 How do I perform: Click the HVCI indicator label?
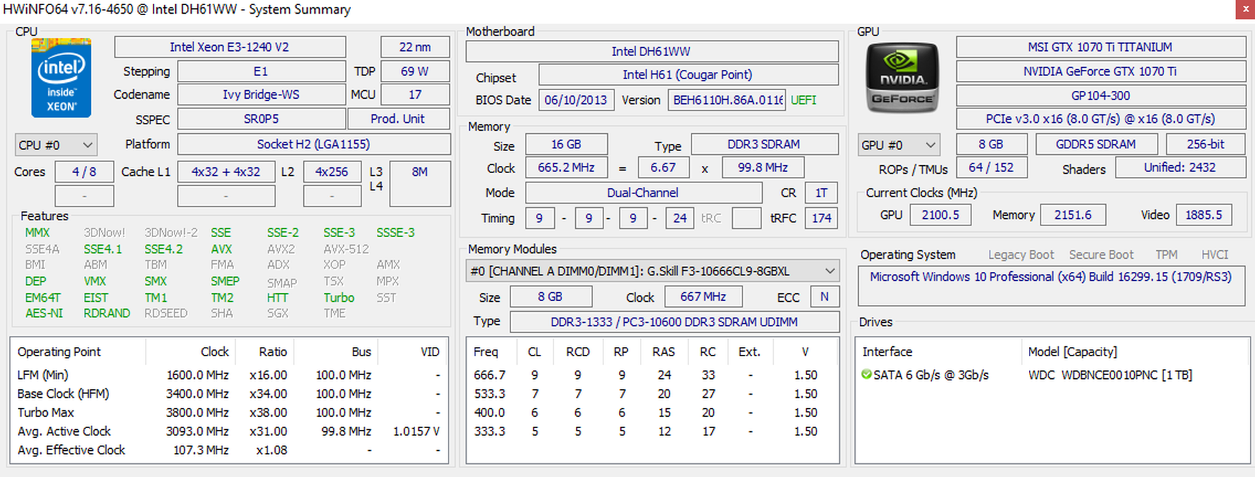point(1215,255)
